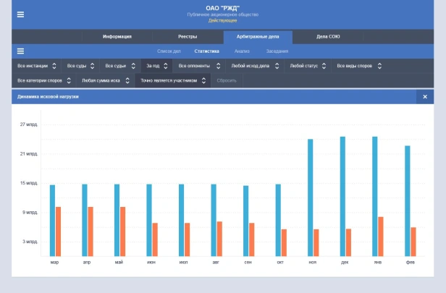
Task: Open the hamburger menu in the top header
Action: 20,14
